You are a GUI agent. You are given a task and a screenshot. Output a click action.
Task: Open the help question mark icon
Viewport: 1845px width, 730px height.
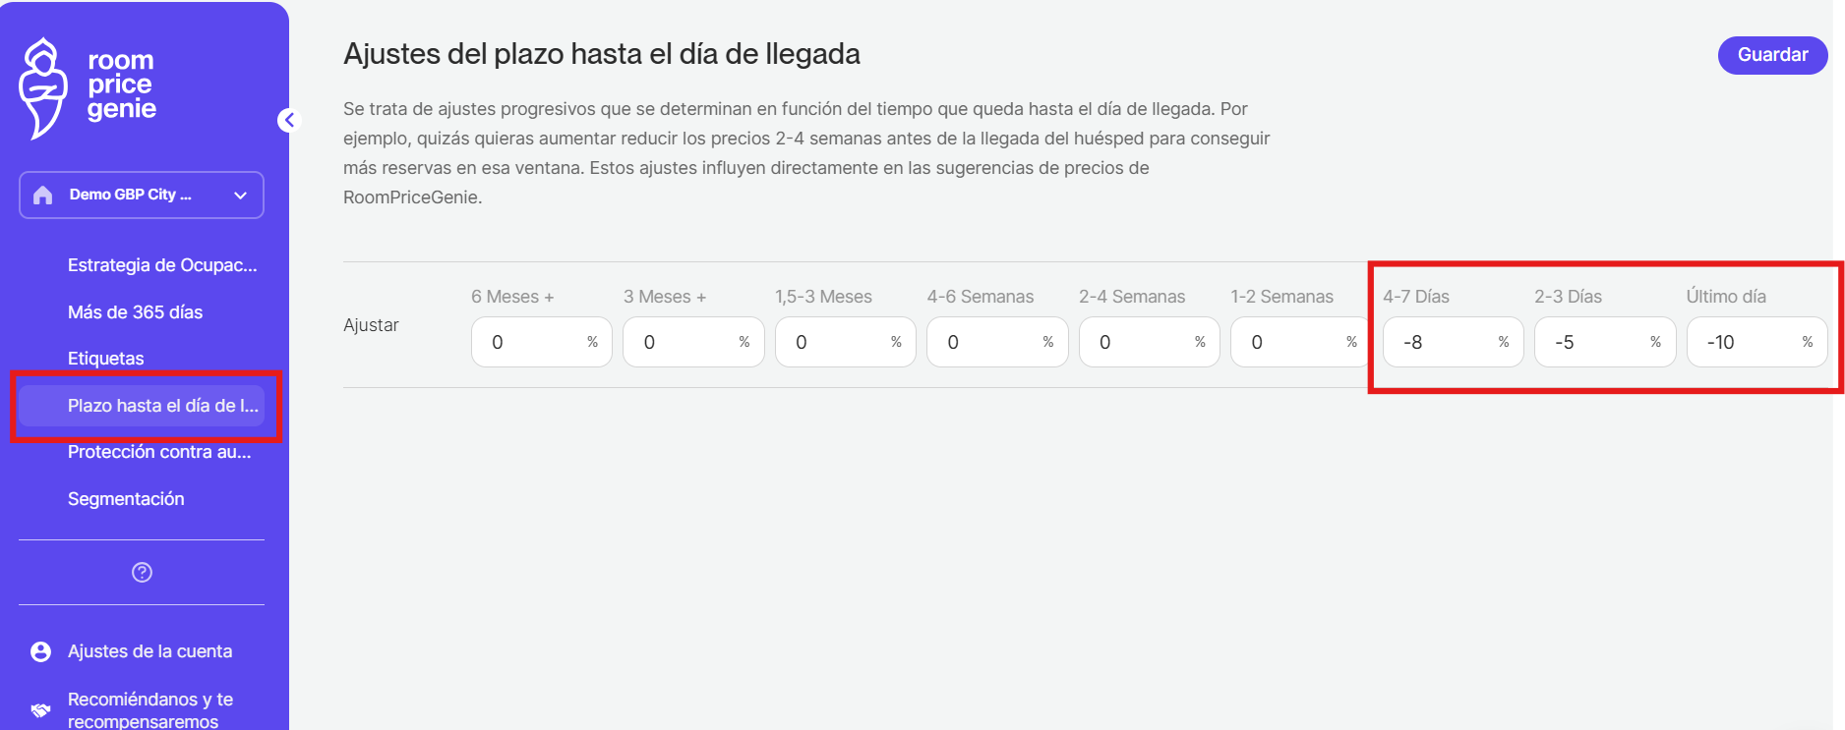(142, 572)
